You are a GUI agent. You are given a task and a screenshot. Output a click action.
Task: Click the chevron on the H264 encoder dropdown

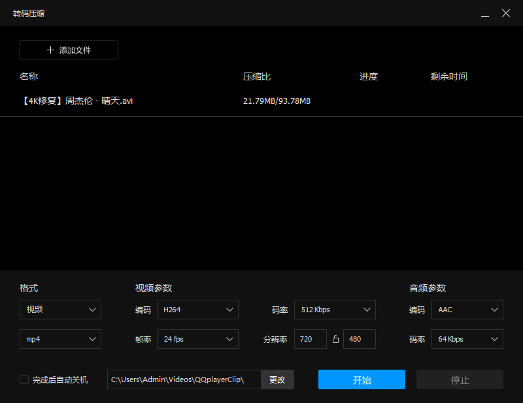(x=229, y=310)
